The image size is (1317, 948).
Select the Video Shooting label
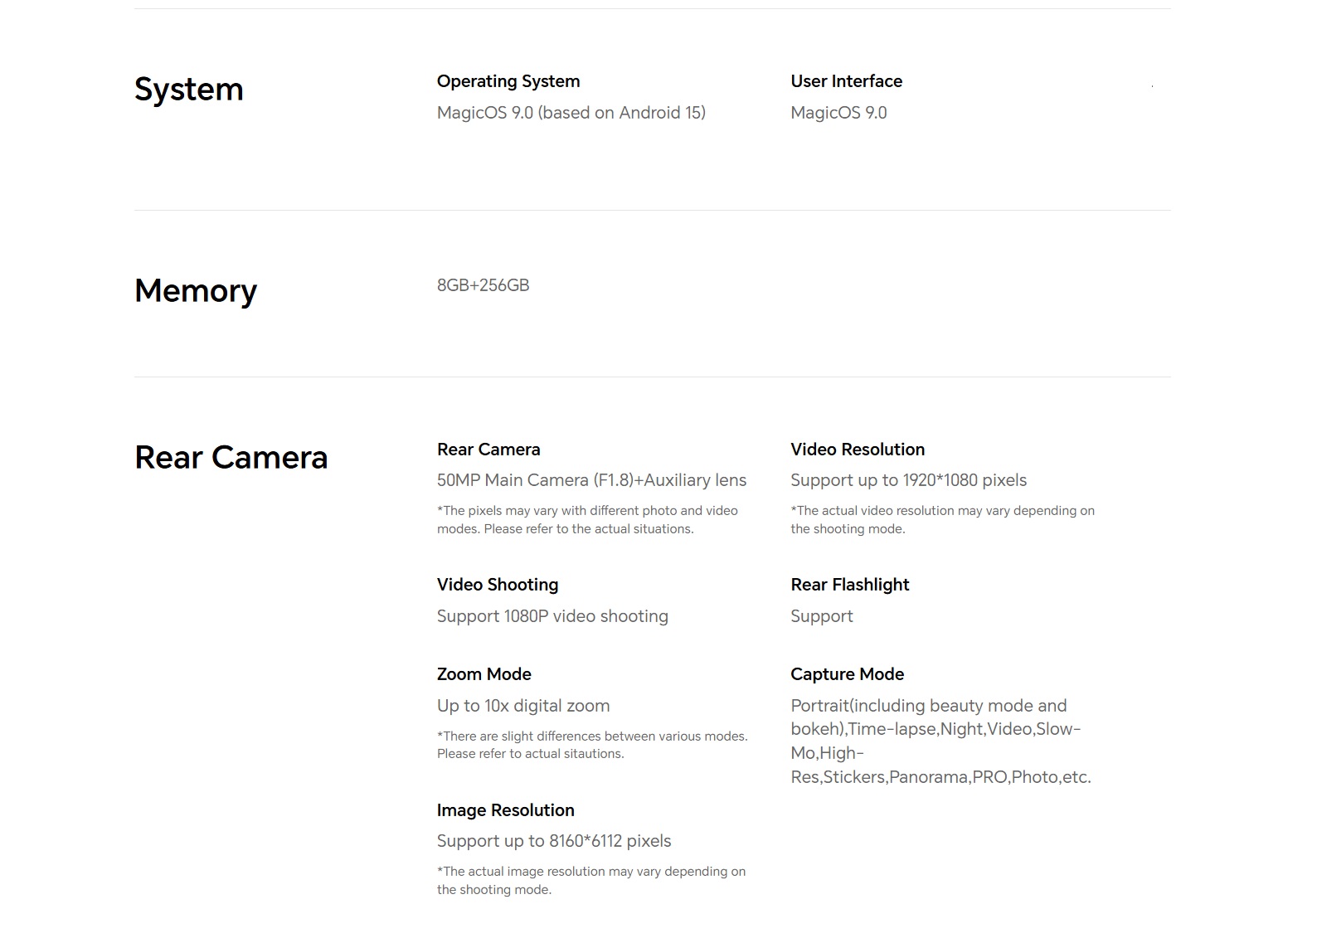click(x=498, y=585)
